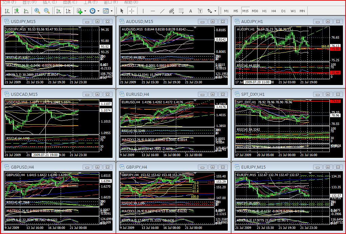Viewport: 346px width, 234px height.
Task: Switch timeframe to M5
Action: (x=236, y=11)
